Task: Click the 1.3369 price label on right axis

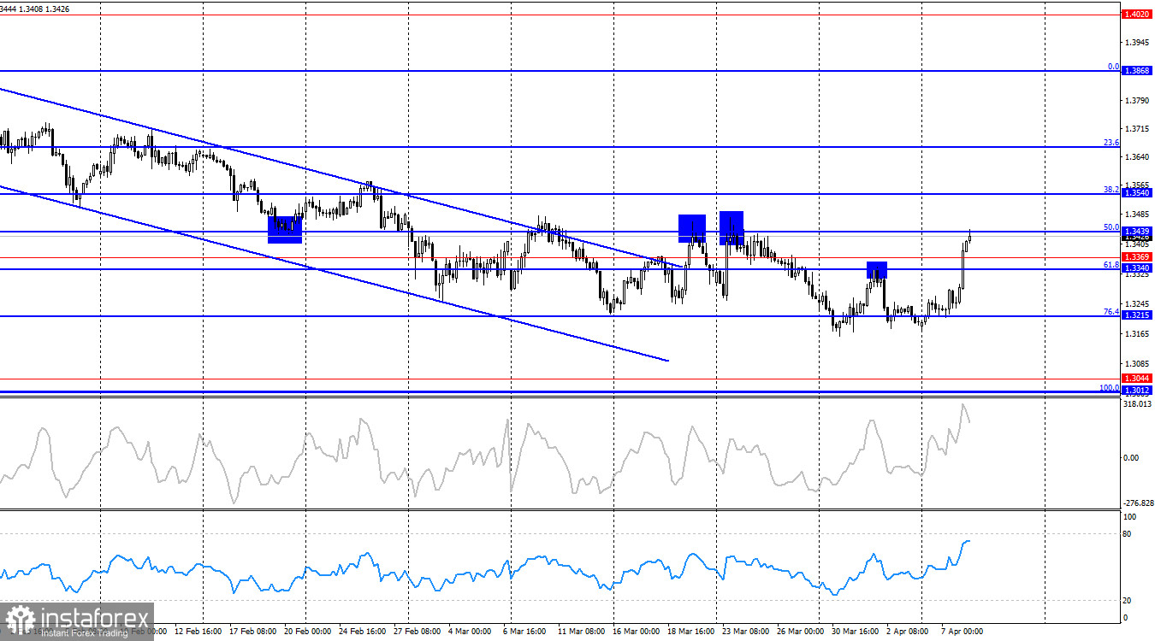Action: click(1137, 255)
